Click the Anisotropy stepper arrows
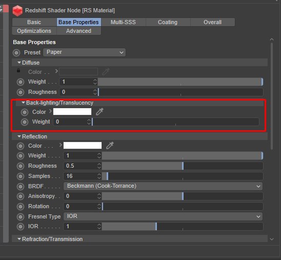This screenshot has height=260, width=281. click(x=99, y=196)
